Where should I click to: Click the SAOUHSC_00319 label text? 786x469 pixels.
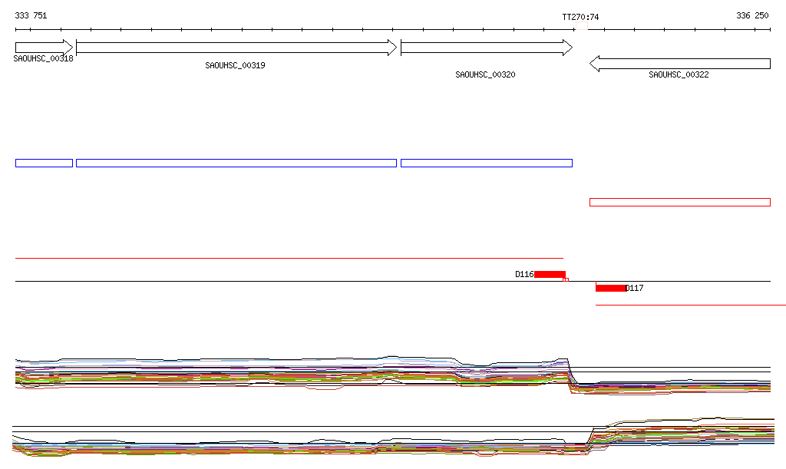coord(235,65)
